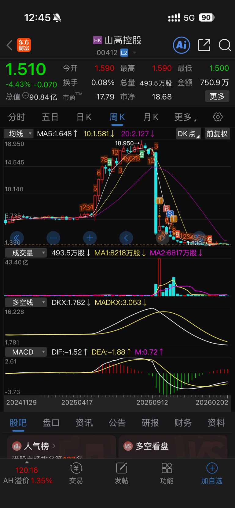
Task: Tap the double-left rewind chart button
Action: pos(17,238)
